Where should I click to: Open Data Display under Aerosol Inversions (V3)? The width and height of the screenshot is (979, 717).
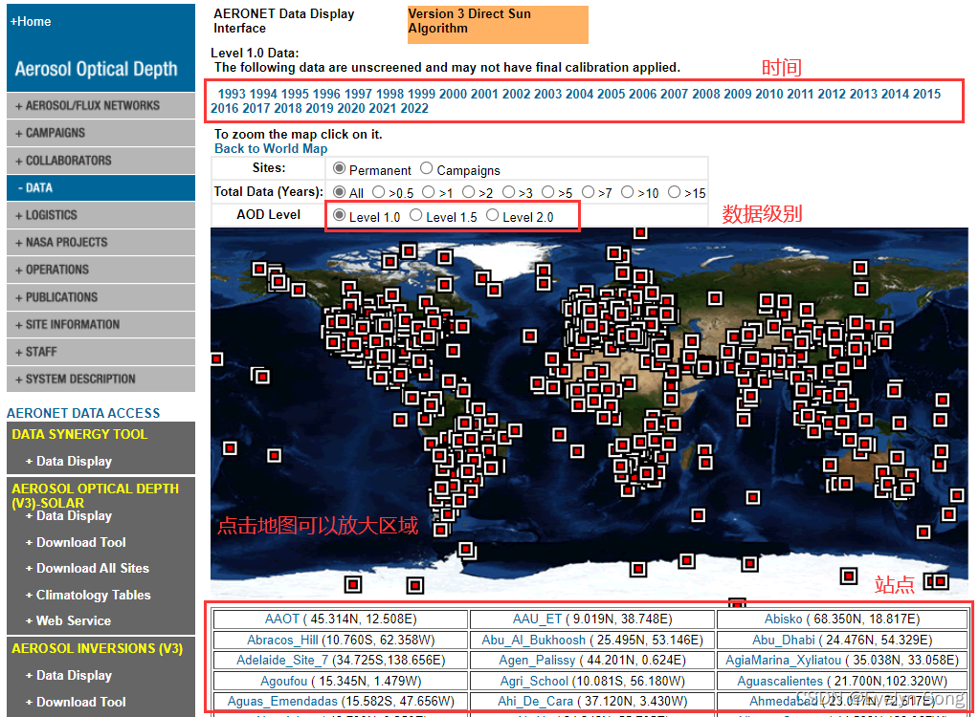(74, 675)
